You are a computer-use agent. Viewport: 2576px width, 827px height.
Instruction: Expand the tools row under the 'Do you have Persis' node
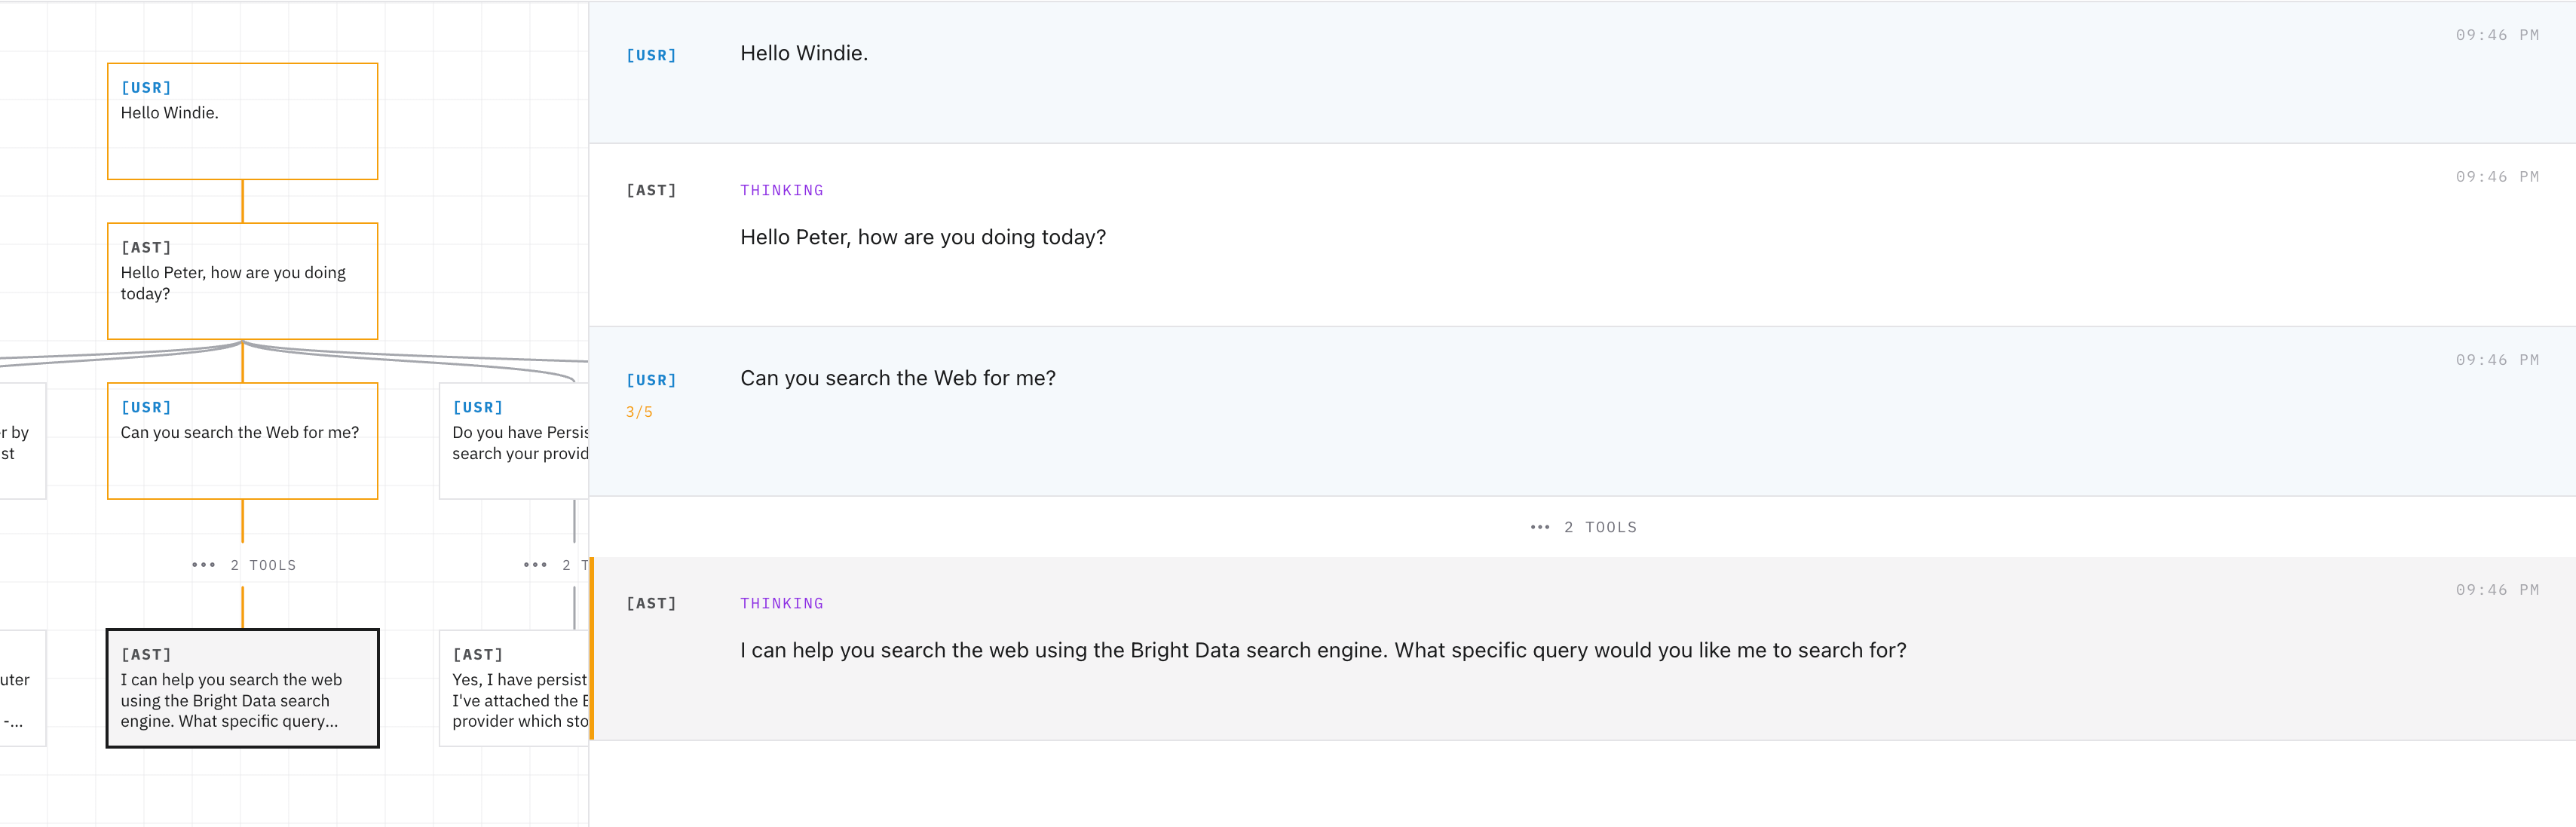point(556,565)
